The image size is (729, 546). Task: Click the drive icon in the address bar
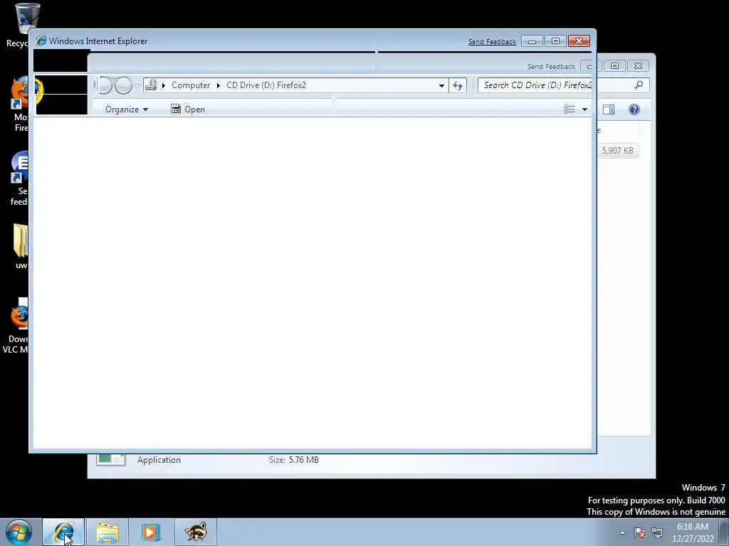click(x=151, y=85)
